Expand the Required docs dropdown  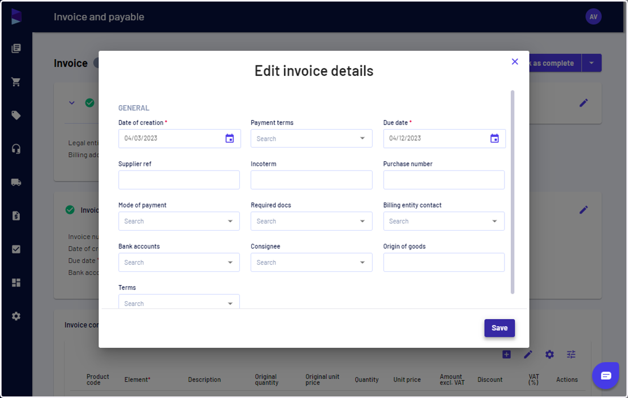362,221
